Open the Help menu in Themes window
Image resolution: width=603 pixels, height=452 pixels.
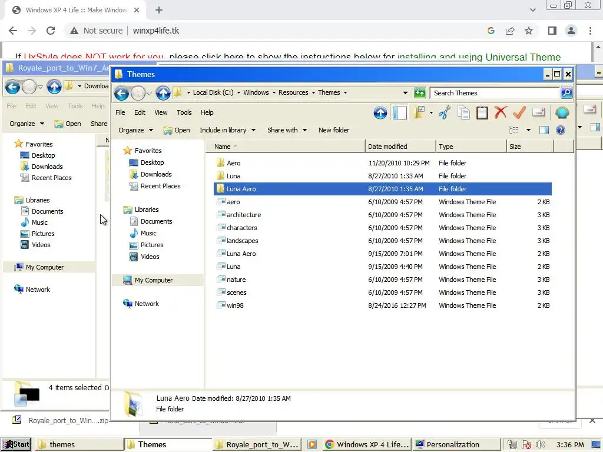pyautogui.click(x=207, y=112)
